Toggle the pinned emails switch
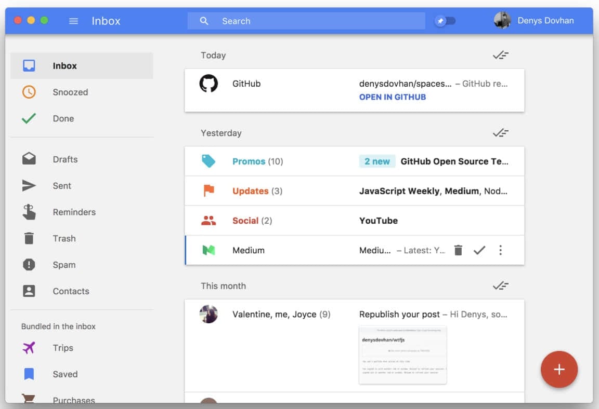 (x=446, y=21)
